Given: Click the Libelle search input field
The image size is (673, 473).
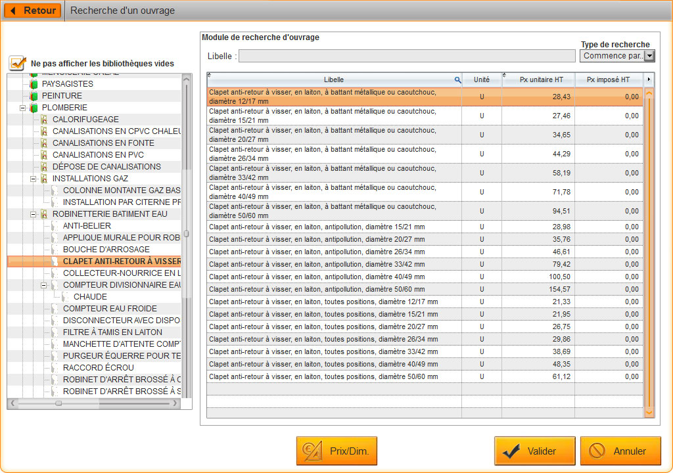Looking at the screenshot, I should pos(406,56).
